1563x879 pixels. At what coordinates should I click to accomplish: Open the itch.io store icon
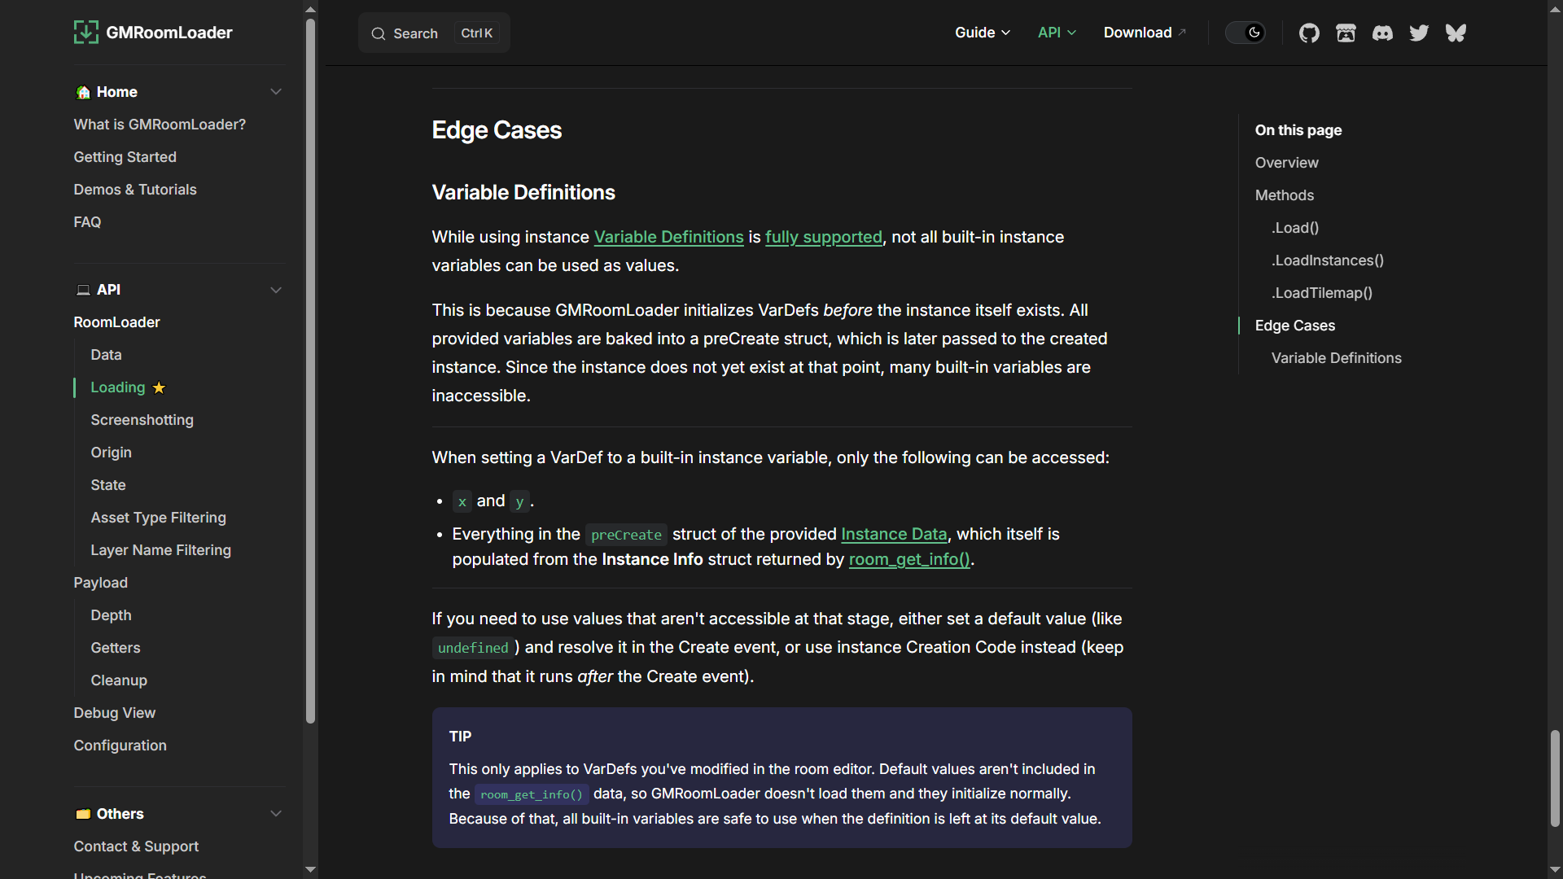(x=1346, y=33)
